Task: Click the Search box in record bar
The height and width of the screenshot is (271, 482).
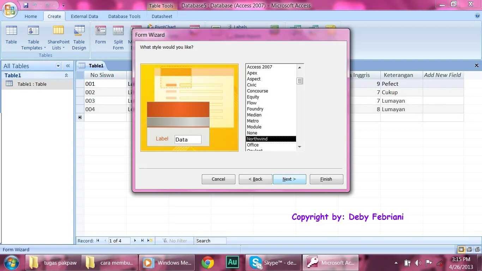Action: pos(211,241)
